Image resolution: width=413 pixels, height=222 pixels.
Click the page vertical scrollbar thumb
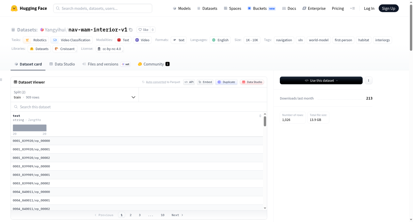point(411,28)
